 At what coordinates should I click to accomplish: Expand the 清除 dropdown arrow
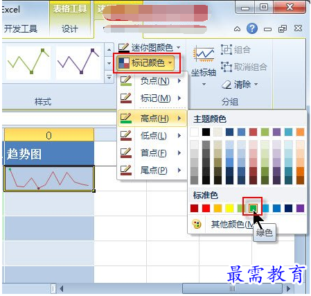[256, 85]
